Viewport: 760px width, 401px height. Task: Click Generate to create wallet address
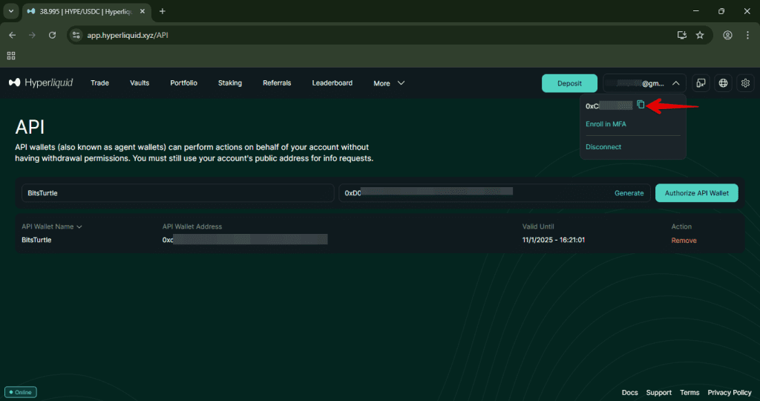point(629,193)
